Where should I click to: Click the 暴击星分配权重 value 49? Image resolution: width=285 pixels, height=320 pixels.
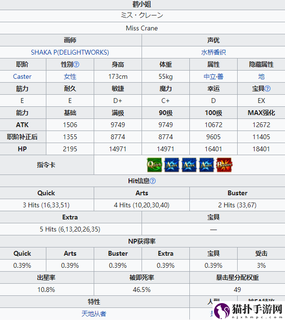(237, 290)
